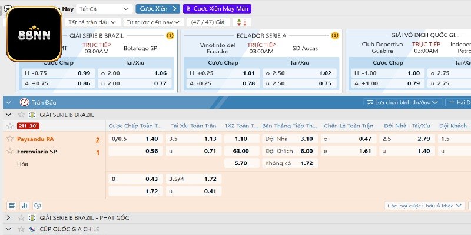Click the 1.40 handicap odds for Paysandu PA

pyautogui.click(x=151, y=139)
